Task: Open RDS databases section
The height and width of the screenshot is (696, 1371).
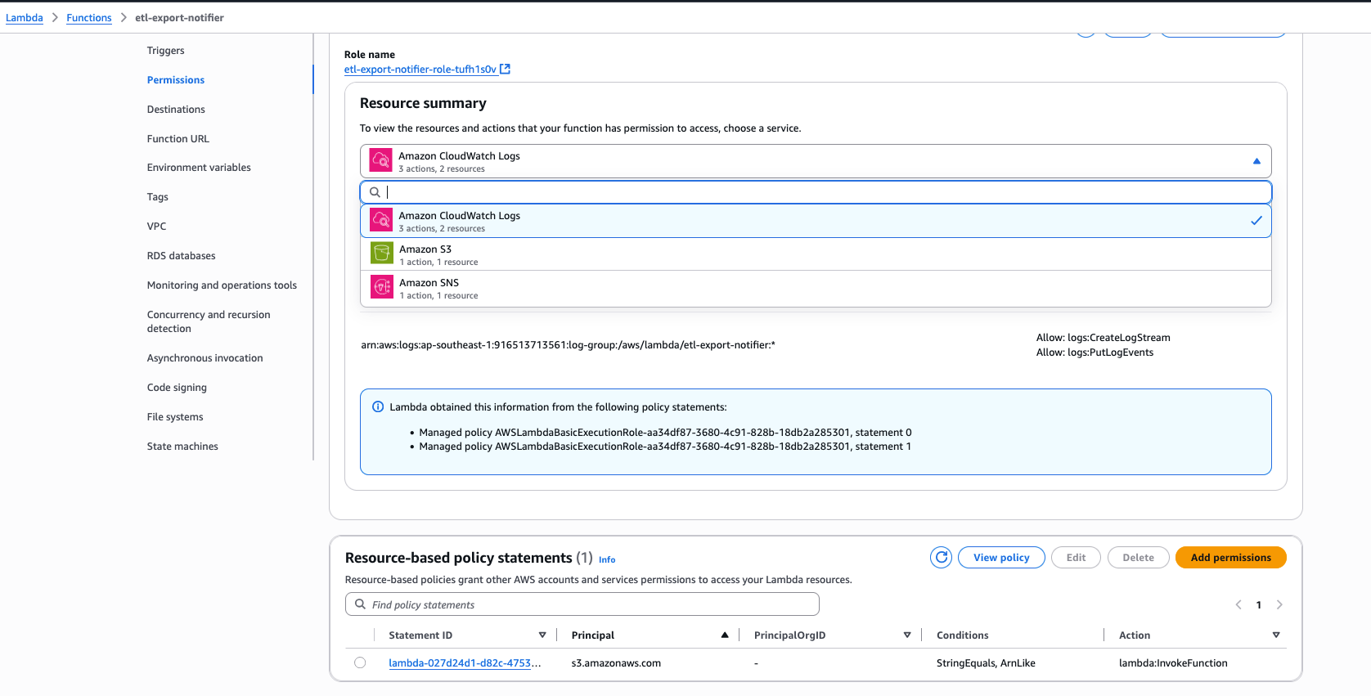Action: tap(182, 256)
